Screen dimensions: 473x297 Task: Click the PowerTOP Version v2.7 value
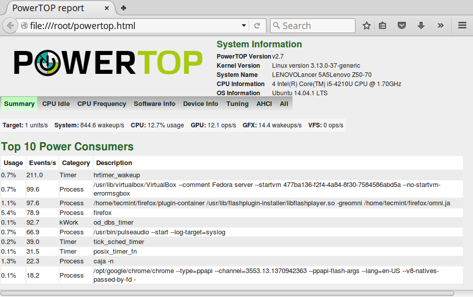tap(278, 56)
